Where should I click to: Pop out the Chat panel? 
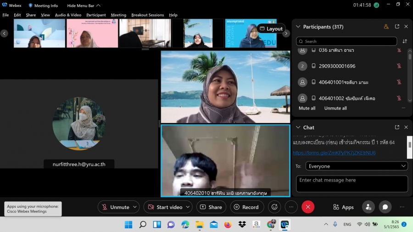(x=397, y=127)
